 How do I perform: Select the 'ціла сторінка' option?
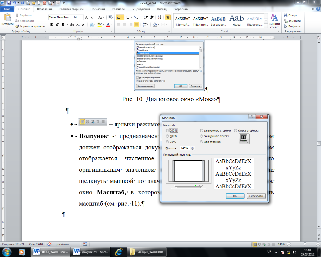[201, 142]
